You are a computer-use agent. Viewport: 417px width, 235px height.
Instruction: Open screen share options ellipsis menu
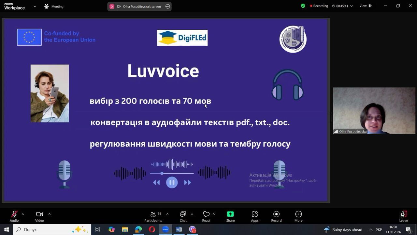tap(168, 7)
